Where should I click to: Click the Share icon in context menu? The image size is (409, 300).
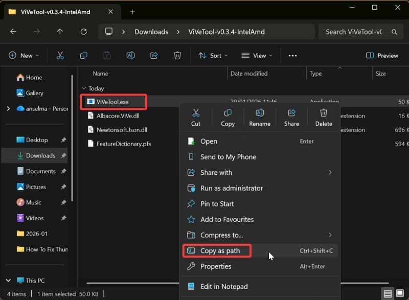[291, 117]
